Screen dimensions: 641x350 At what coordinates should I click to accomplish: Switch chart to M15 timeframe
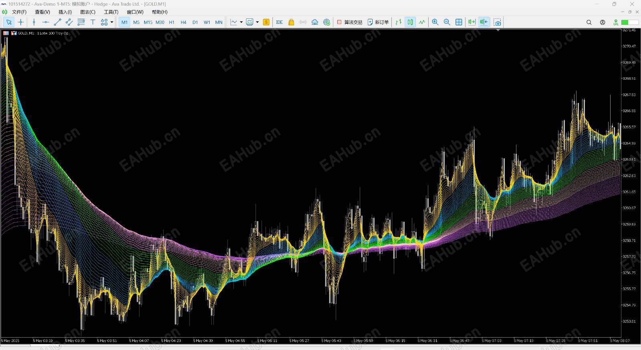pos(148,22)
